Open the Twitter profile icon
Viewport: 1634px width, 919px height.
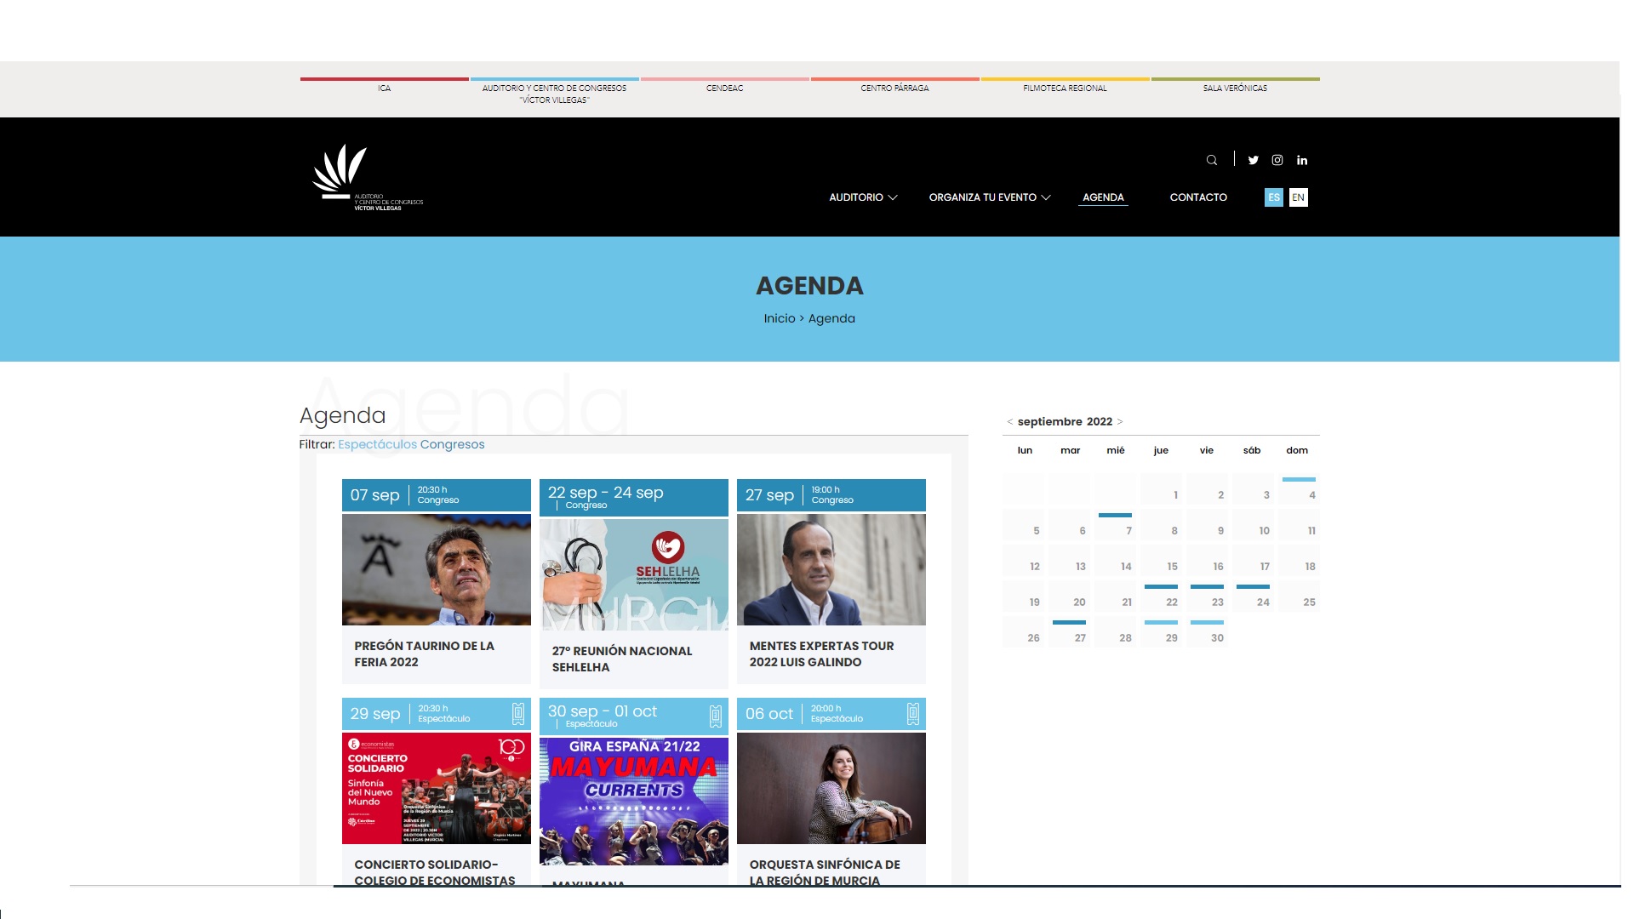pos(1253,160)
